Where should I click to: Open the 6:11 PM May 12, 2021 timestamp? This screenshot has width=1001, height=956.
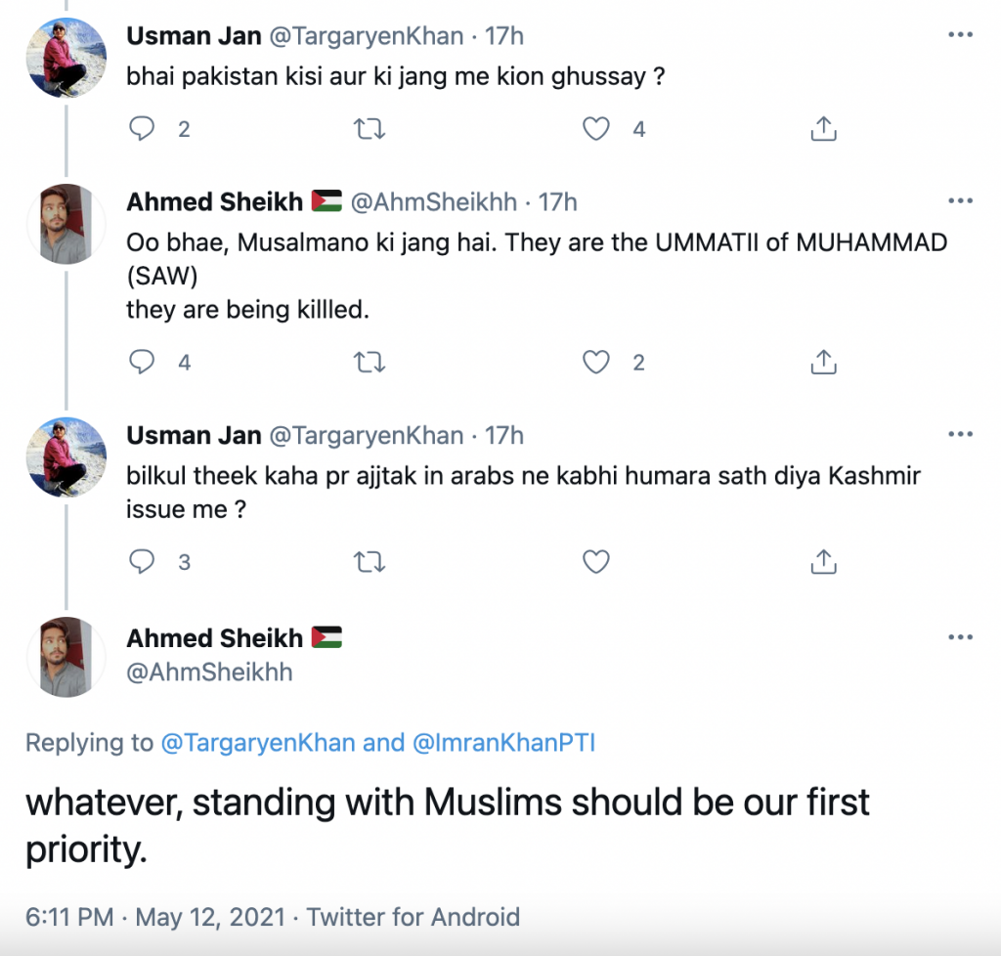coord(155,917)
